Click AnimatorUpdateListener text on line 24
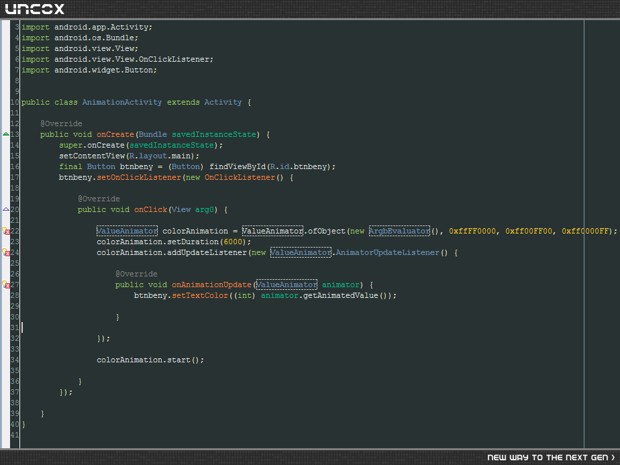This screenshot has height=465, width=620. (388, 252)
